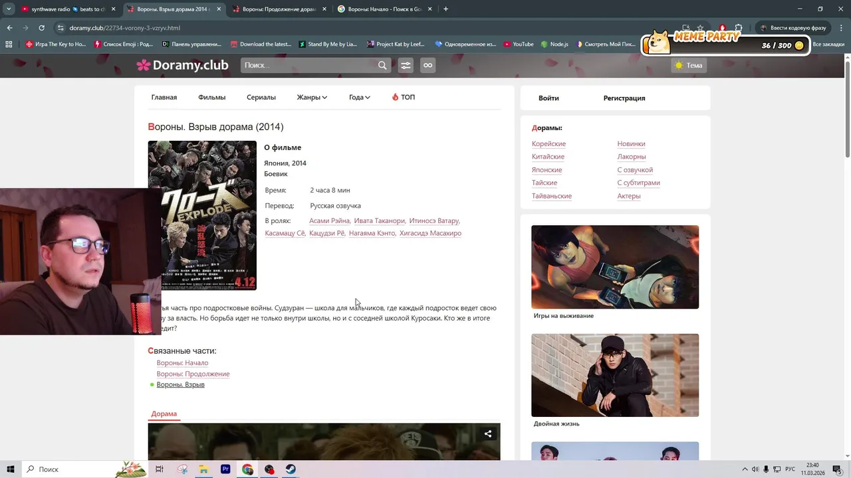Open Task View on the taskbar
The width and height of the screenshot is (851, 478).
point(160,469)
